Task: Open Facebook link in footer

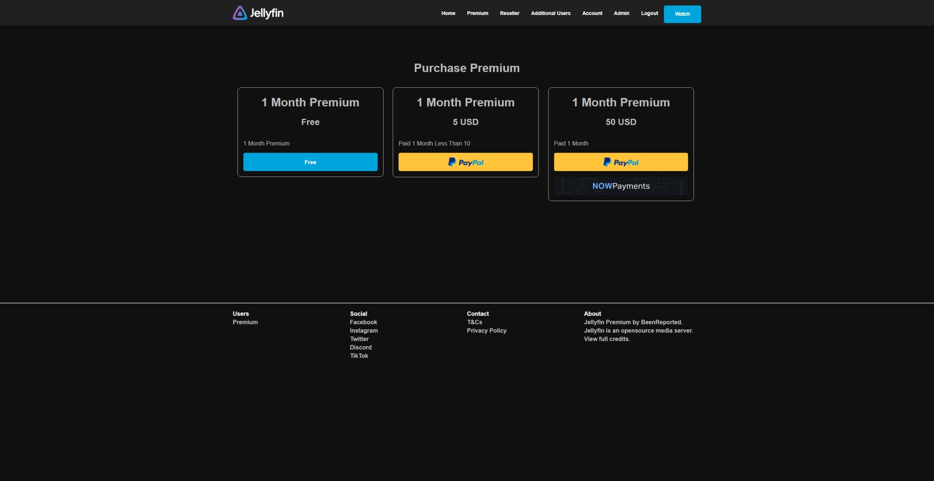Action: pyautogui.click(x=363, y=322)
